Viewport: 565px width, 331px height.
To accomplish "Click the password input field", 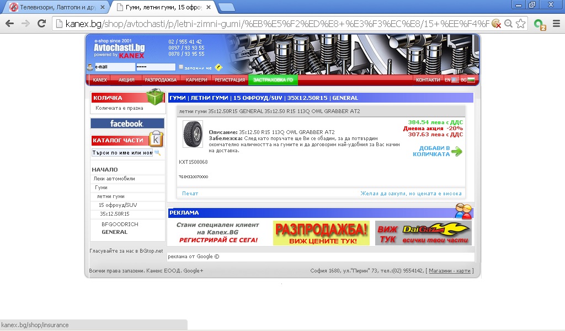I will coord(156,67).
